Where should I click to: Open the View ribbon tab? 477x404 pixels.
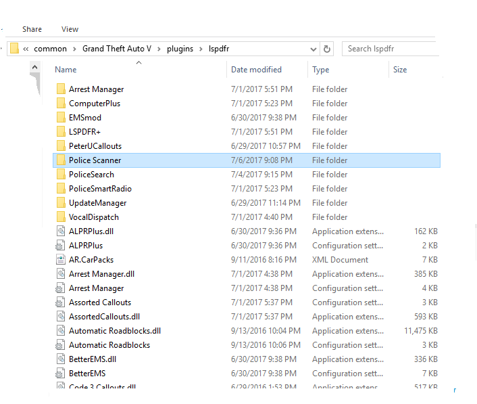[x=70, y=29]
